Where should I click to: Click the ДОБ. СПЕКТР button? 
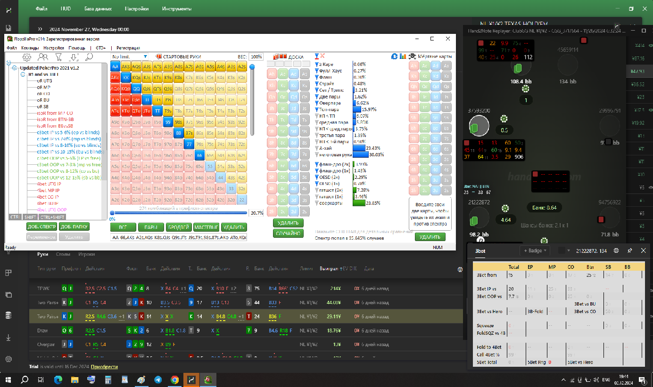[x=42, y=227]
